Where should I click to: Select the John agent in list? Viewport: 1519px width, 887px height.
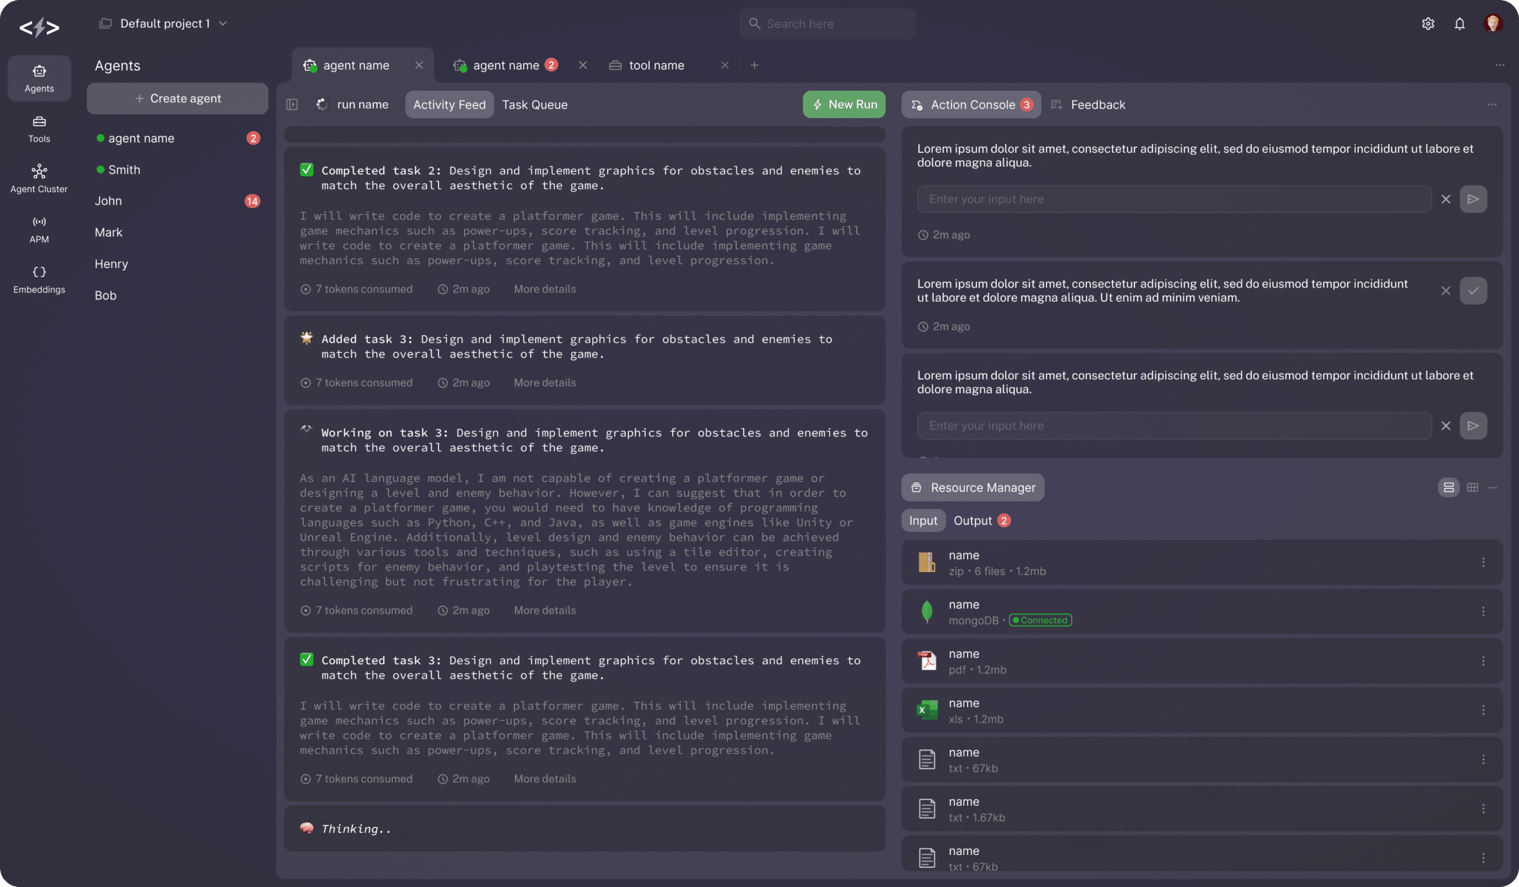pos(109,201)
